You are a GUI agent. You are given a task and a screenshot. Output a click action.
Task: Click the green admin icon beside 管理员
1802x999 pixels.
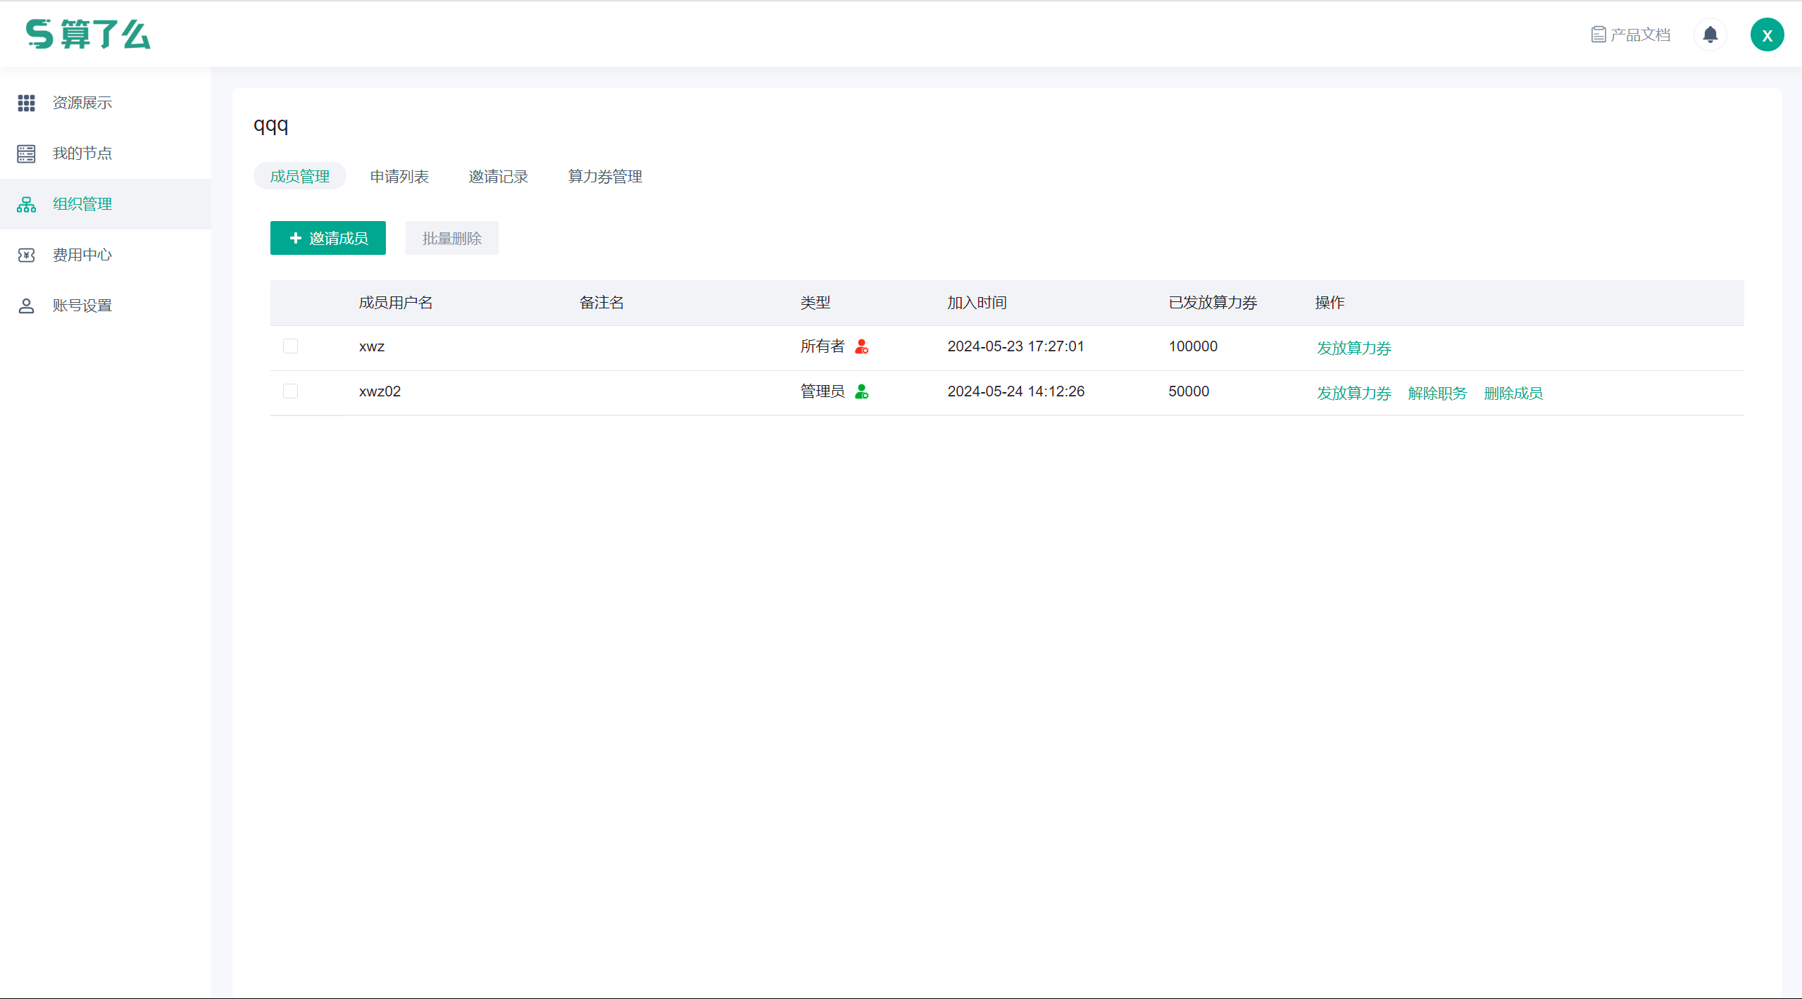tap(861, 391)
